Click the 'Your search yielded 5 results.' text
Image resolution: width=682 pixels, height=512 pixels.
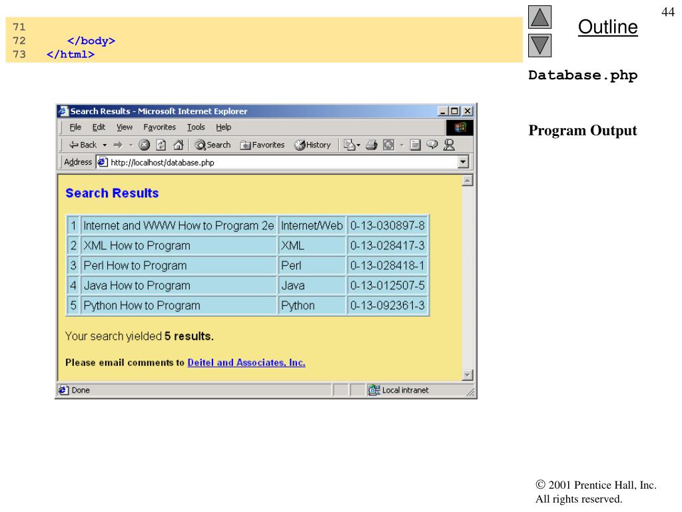(139, 336)
